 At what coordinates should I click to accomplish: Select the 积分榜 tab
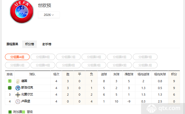[x=29, y=44]
